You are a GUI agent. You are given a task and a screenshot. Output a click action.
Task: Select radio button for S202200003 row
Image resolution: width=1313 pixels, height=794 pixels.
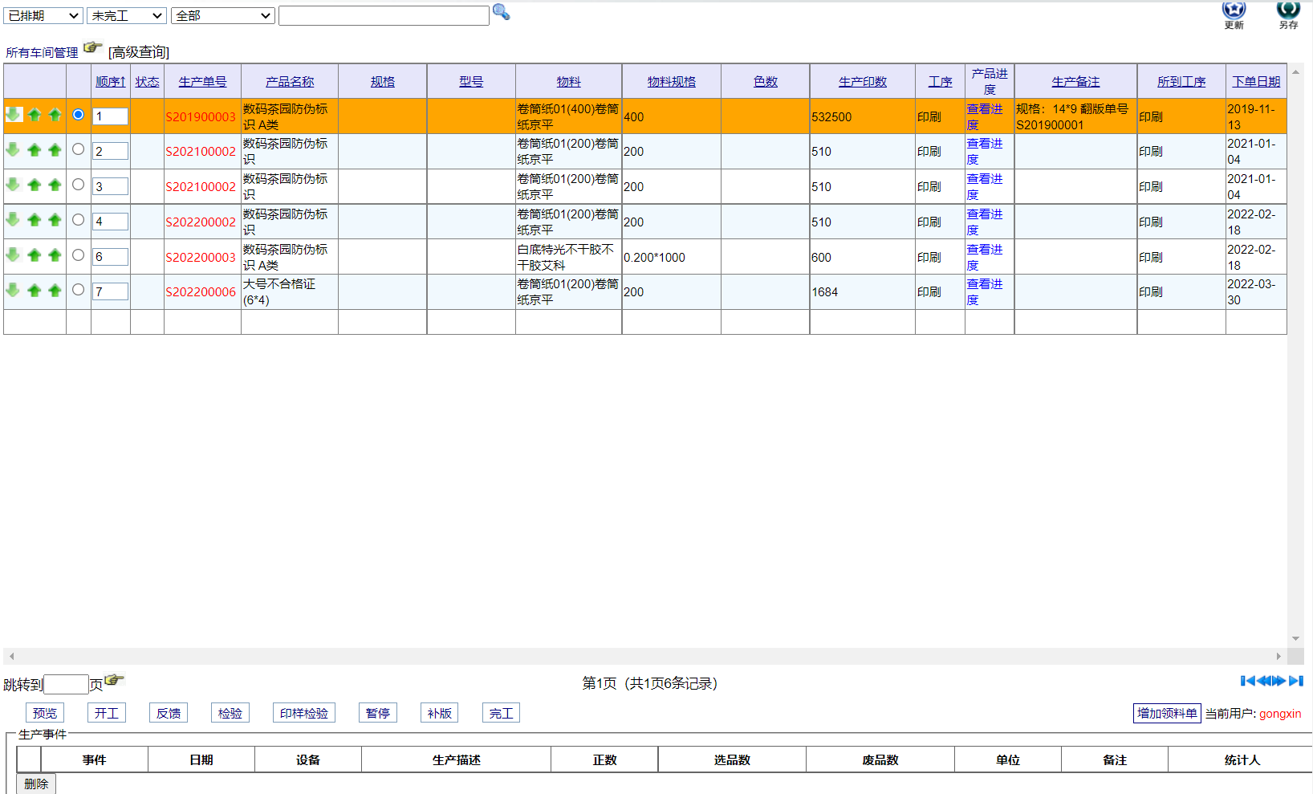tap(78, 254)
